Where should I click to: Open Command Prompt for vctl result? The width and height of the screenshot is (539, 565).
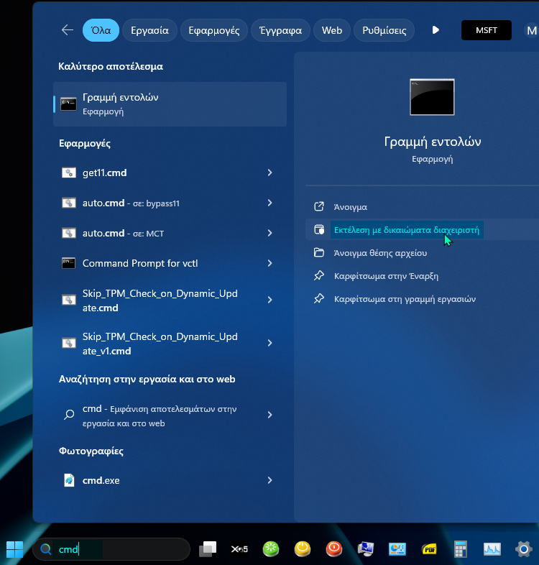point(140,263)
